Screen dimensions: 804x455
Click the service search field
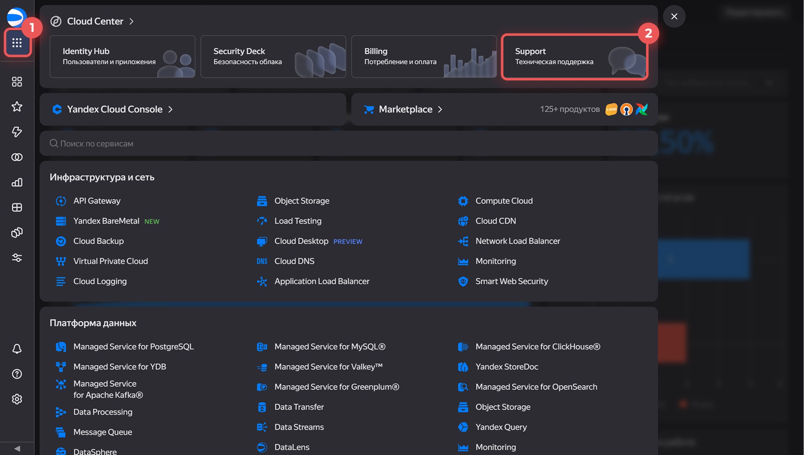tap(349, 143)
